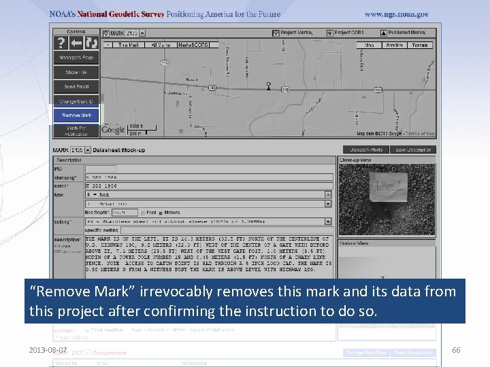Click the mark pin on the map
Viewport: 490px width, 367px height.
[x=268, y=86]
